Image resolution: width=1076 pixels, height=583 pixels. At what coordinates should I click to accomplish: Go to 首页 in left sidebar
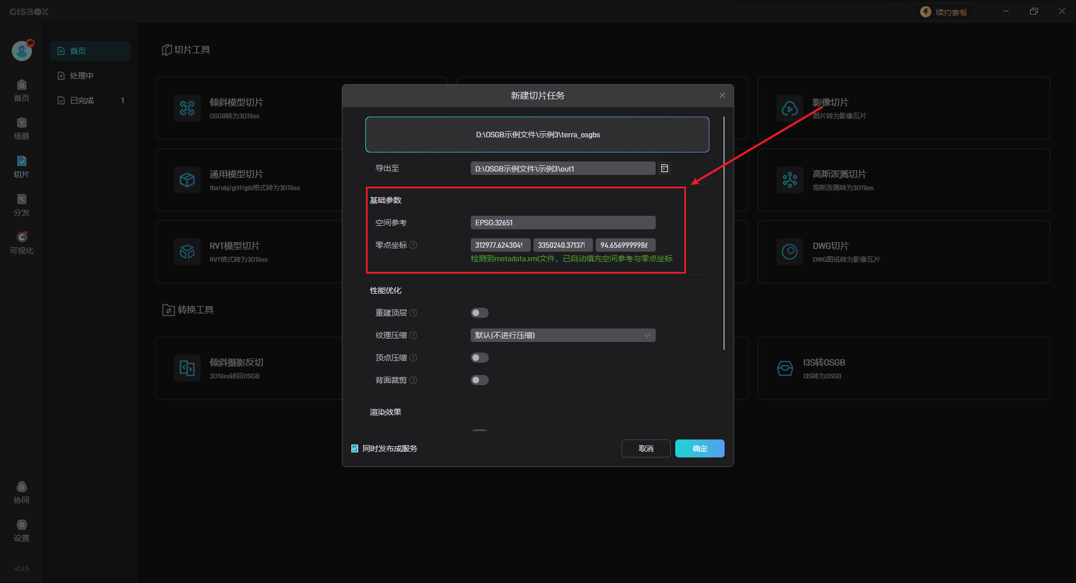21,91
